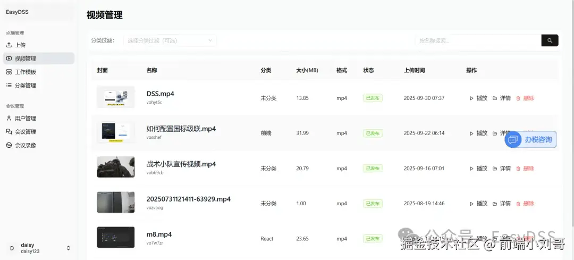The image size is (574, 260).
Task: Click the size value 31.99
Action: [302, 133]
